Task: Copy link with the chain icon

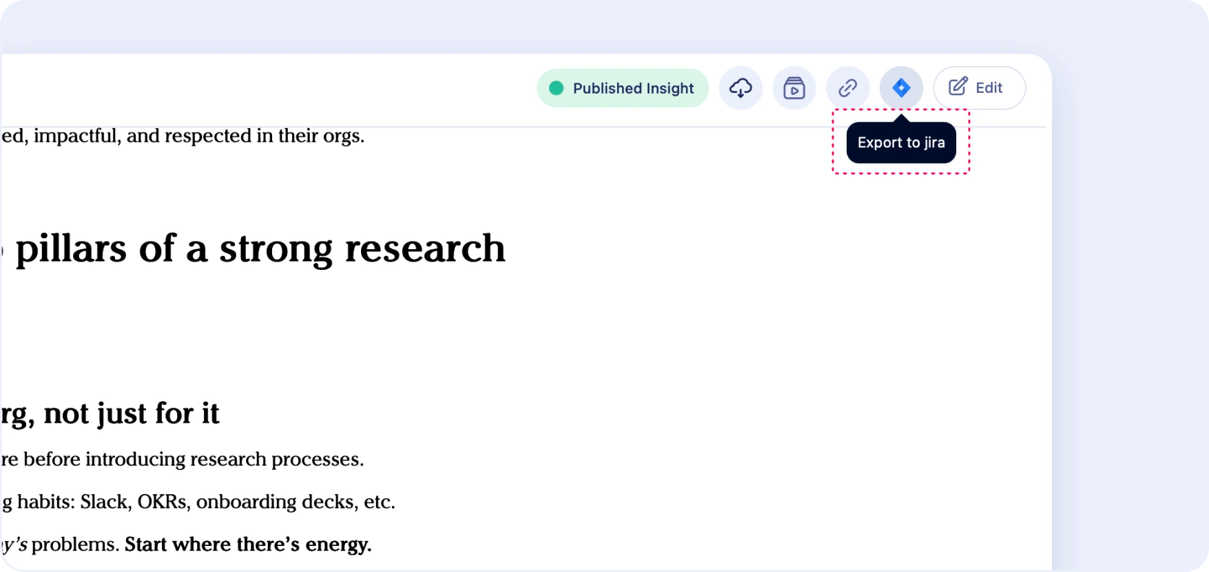Action: point(848,88)
